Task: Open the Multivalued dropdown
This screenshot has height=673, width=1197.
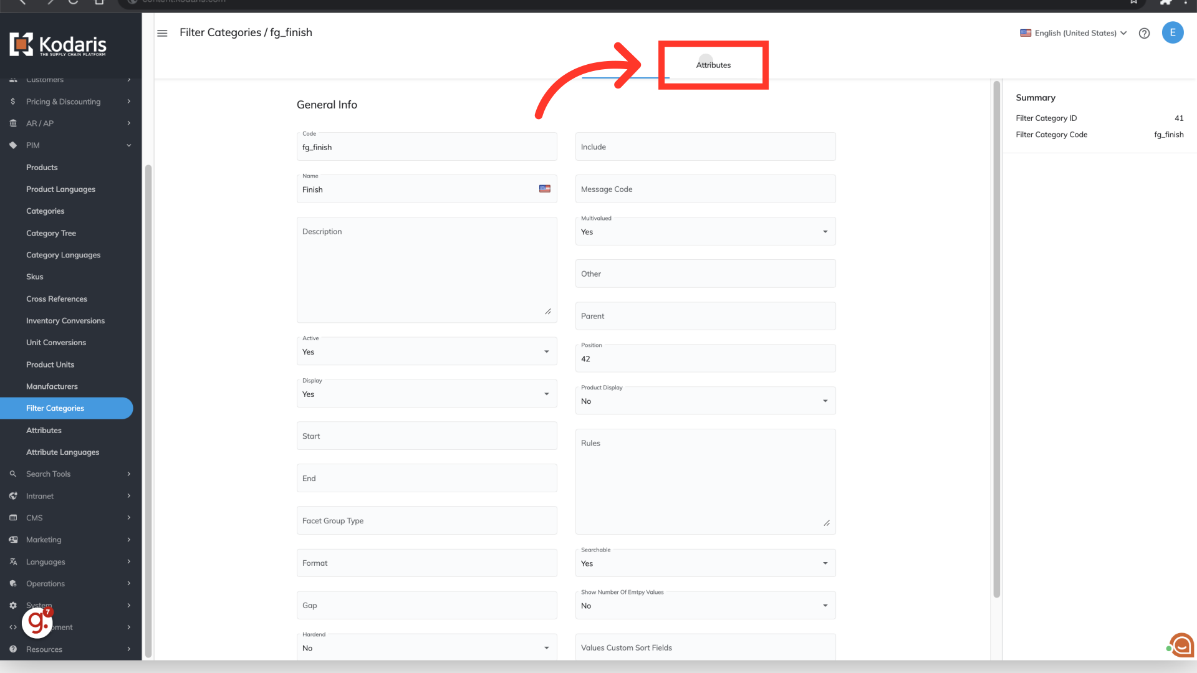Action: point(705,232)
